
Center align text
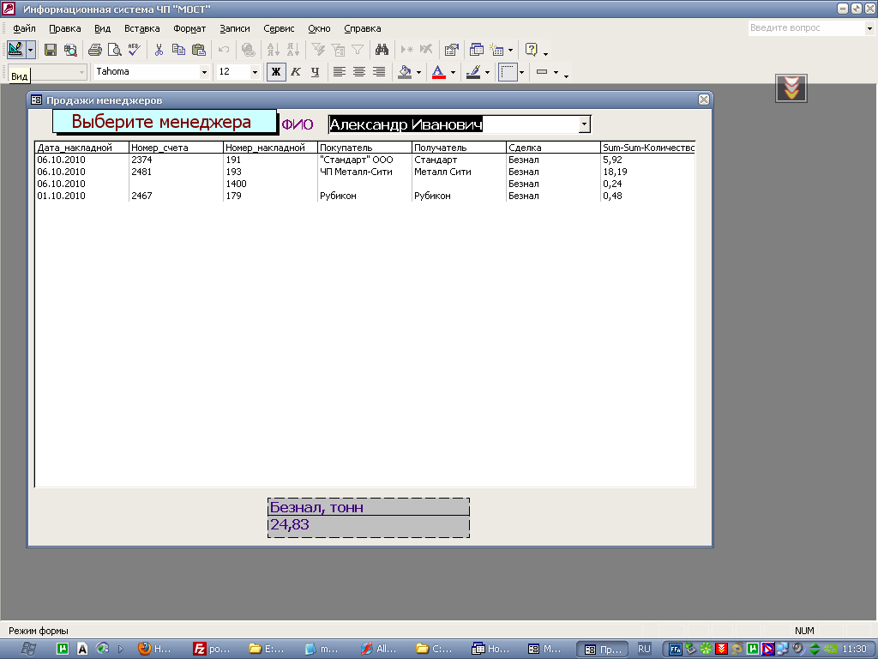click(x=359, y=72)
